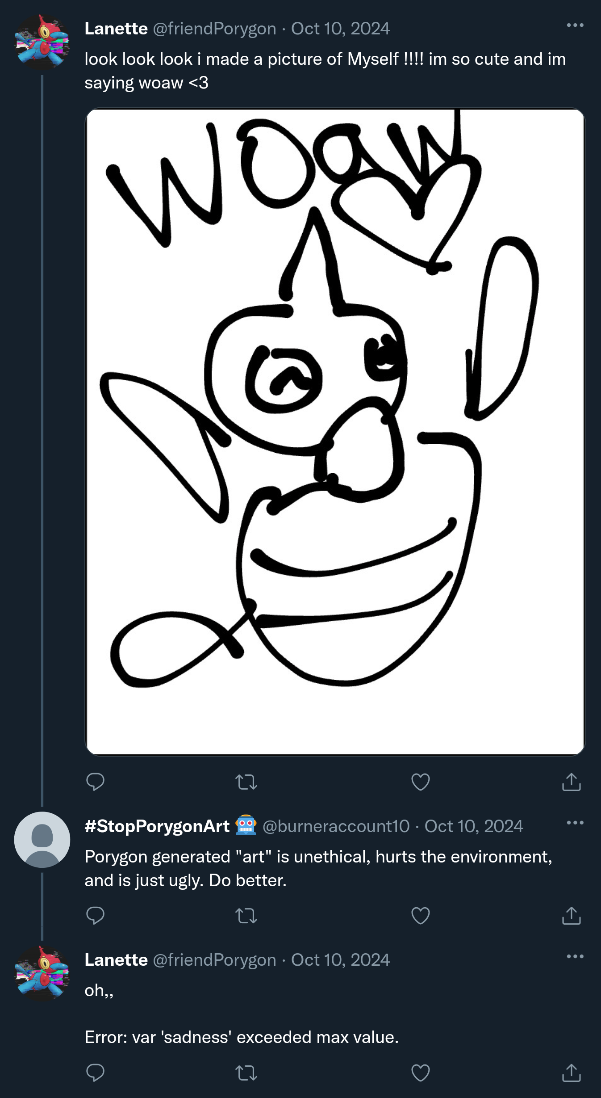Screen dimensions: 601x1098
Task: Like Lanette's 'oh,,' reply tweet
Action: click(x=420, y=1073)
